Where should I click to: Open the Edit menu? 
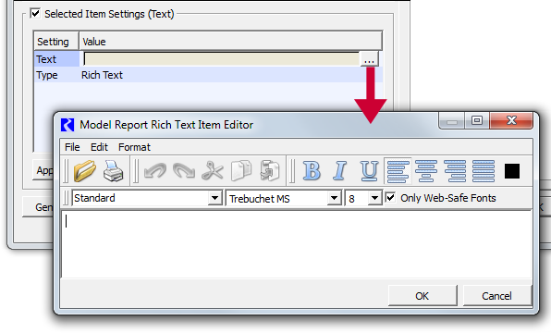pos(99,147)
